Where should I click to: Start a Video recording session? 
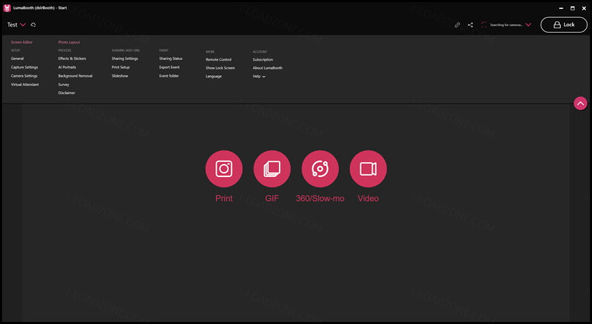coord(368,169)
